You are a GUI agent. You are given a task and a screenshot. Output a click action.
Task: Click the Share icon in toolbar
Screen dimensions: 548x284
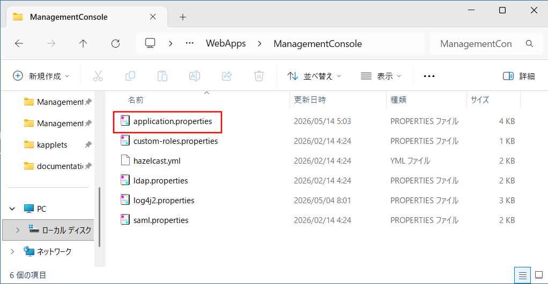point(227,76)
